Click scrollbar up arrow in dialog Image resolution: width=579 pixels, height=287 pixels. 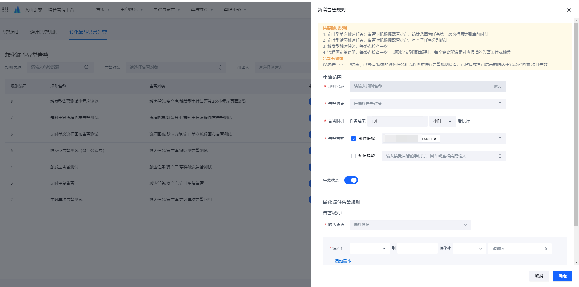tap(576, 21)
